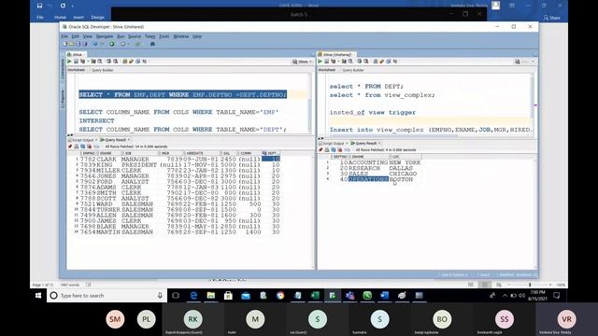Screen dimensions: 598x336
Task: Open the Help menu in SQL Developer
Action: coord(197,36)
